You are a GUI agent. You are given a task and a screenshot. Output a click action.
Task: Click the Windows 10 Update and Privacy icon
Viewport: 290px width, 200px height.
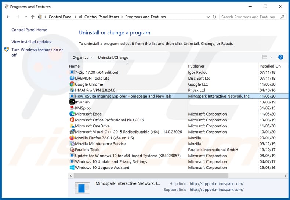click(x=72, y=161)
